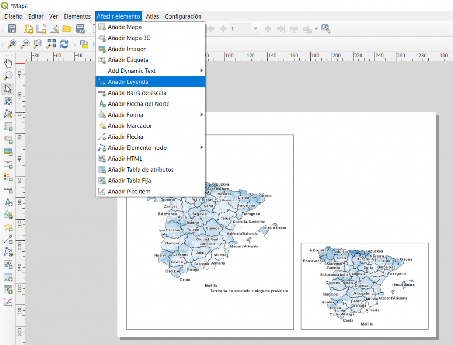Click the Add marker star sidebar icon
This screenshot has width=453, height=345.
click(x=8, y=227)
